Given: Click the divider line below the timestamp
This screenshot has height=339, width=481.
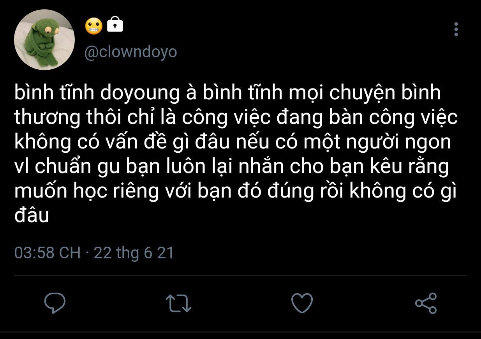Looking at the screenshot, I should point(240,275).
